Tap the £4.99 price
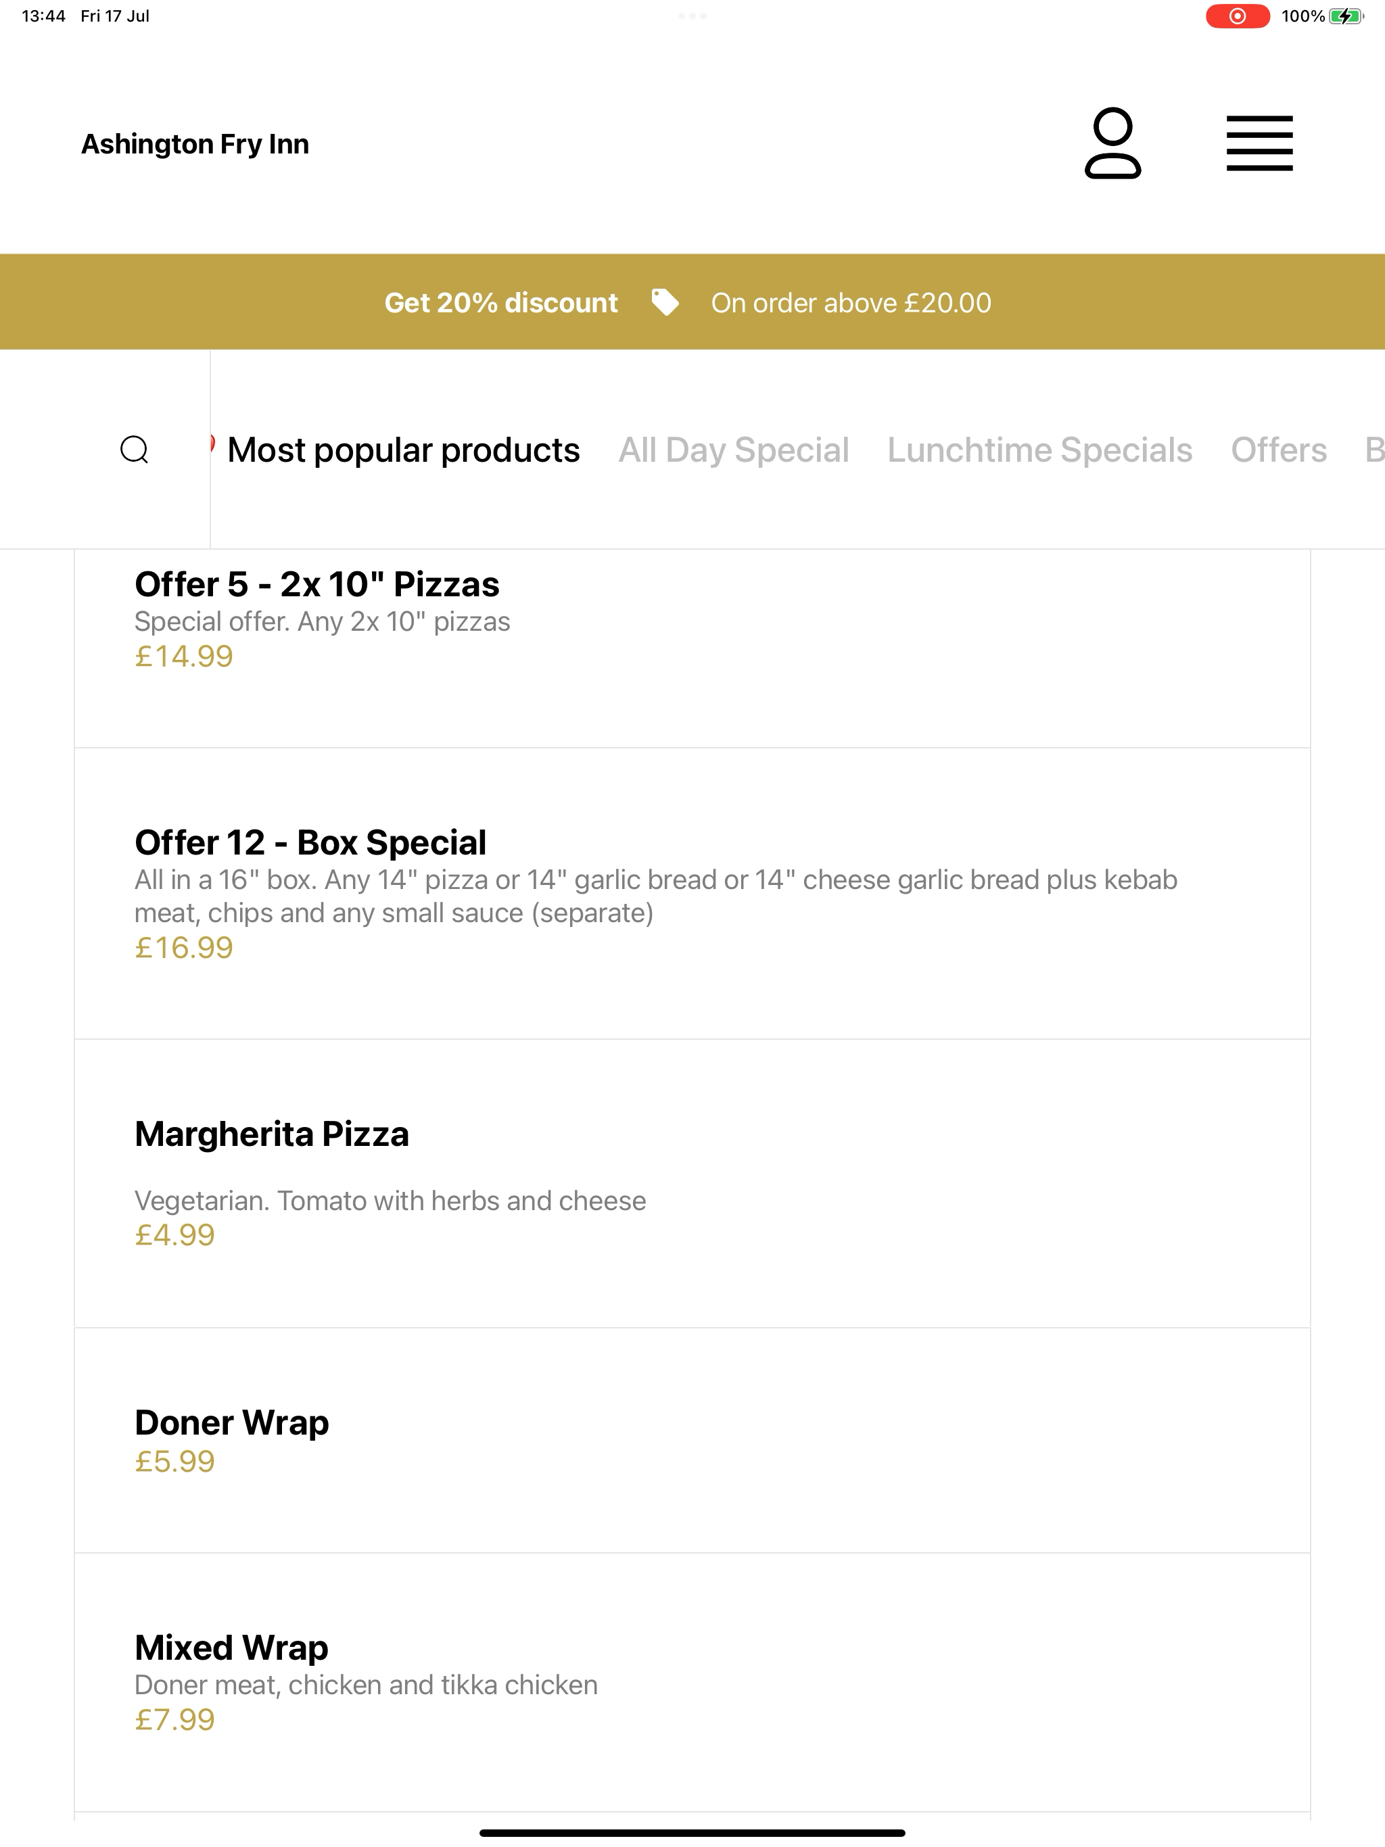 [174, 1235]
